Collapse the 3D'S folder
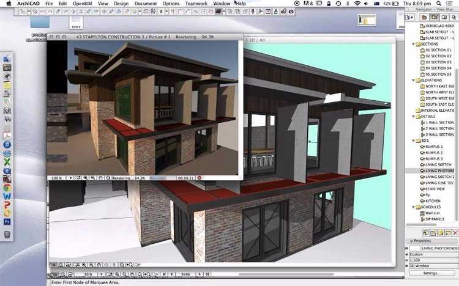This screenshot has width=459, height=286. click(x=413, y=141)
